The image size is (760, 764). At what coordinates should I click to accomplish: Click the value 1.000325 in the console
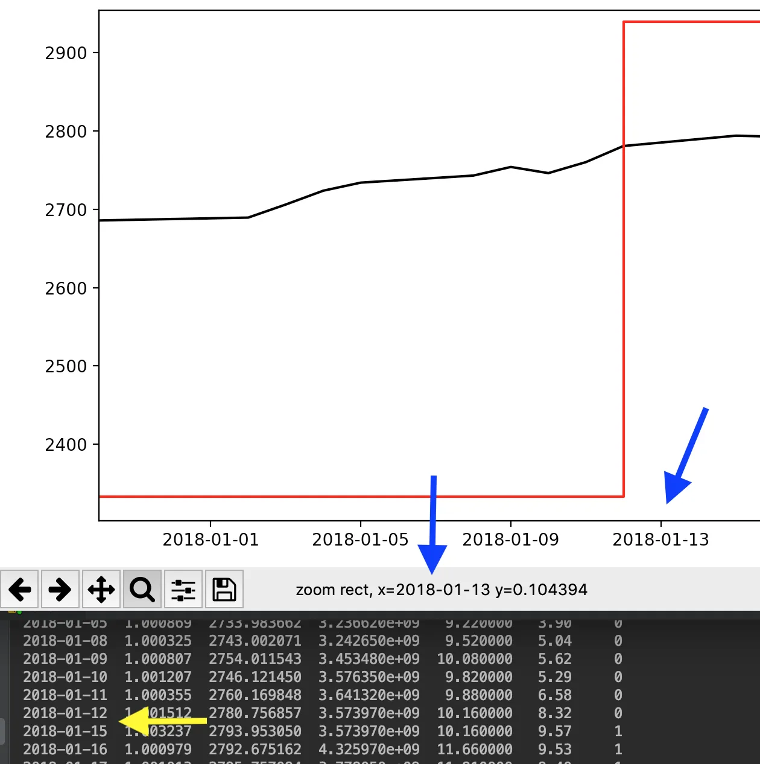click(x=158, y=640)
